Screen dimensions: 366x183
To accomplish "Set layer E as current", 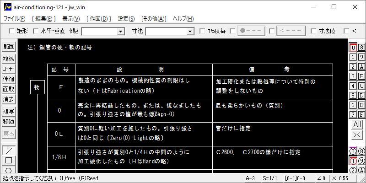I will click(361, 105).
